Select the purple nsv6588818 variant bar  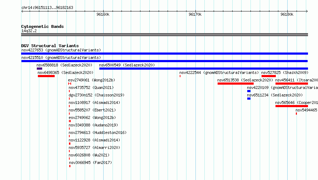click(39, 69)
